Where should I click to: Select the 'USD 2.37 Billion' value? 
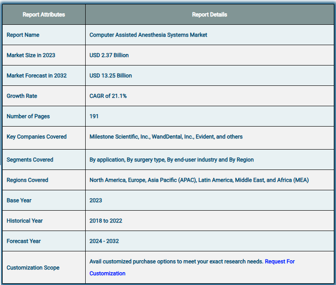coord(109,55)
